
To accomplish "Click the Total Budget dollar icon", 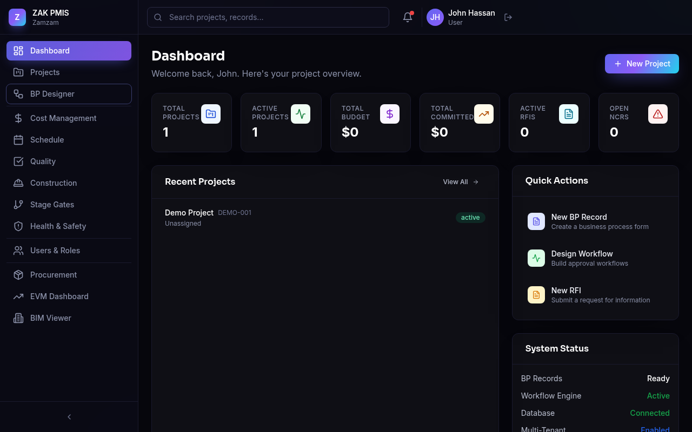I will [x=390, y=114].
